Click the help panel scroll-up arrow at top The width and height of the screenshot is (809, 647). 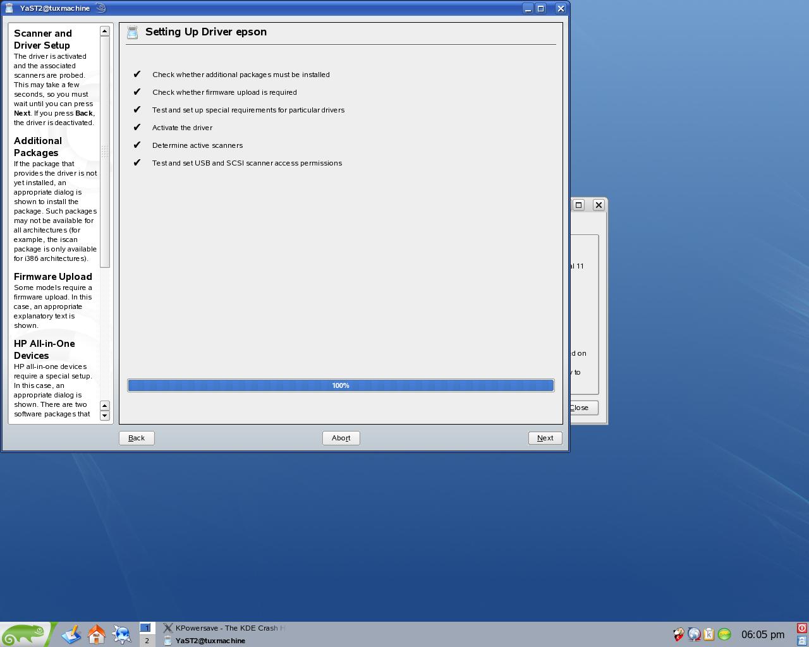105,31
